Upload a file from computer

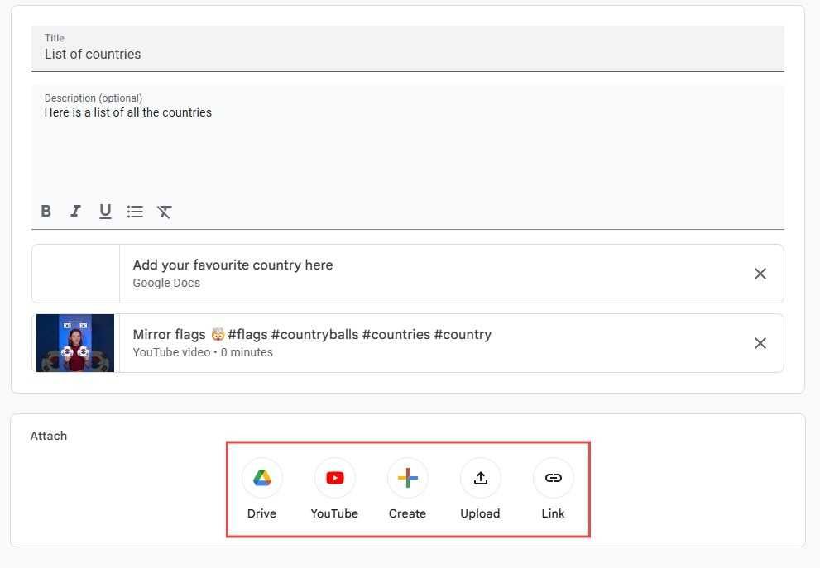tap(480, 478)
